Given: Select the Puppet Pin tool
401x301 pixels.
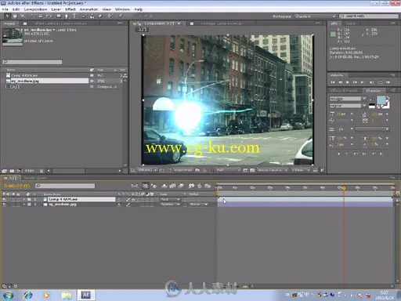Looking at the screenshot, I should tap(120, 16).
